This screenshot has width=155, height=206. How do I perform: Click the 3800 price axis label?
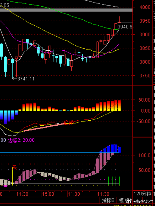[145, 62]
